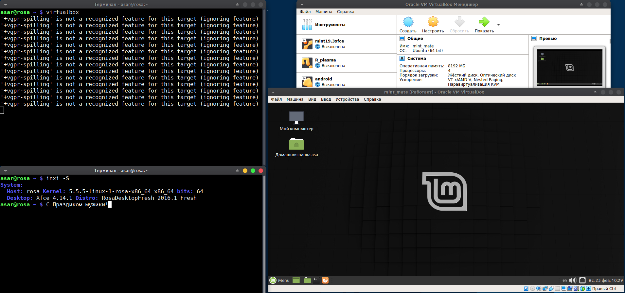Click the mint_mate preview thumbnail
This screenshot has width=625, height=293.
coord(569,67)
